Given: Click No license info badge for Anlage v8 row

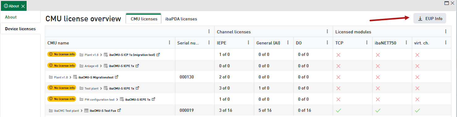Looking at the screenshot, I should (62, 65).
